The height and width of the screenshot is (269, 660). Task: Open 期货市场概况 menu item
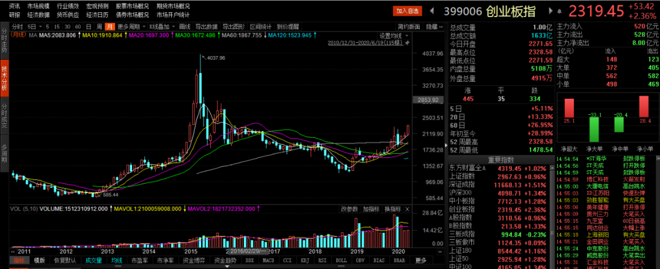tap(173, 6)
